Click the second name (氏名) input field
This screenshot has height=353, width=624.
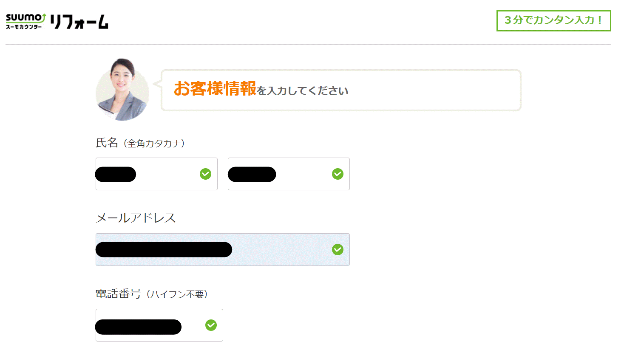click(x=289, y=174)
